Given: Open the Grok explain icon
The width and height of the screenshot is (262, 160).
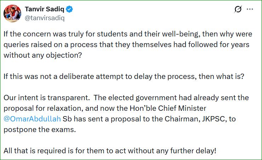Looking at the screenshot, I should (x=238, y=10).
